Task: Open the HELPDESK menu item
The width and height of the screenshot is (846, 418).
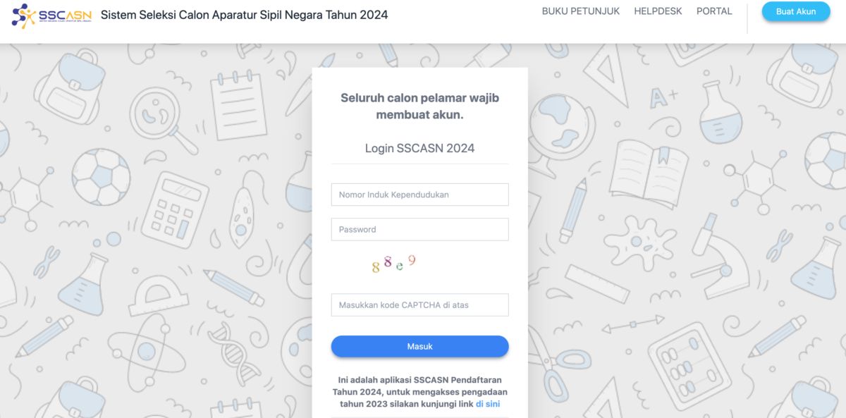Action: 658,11
